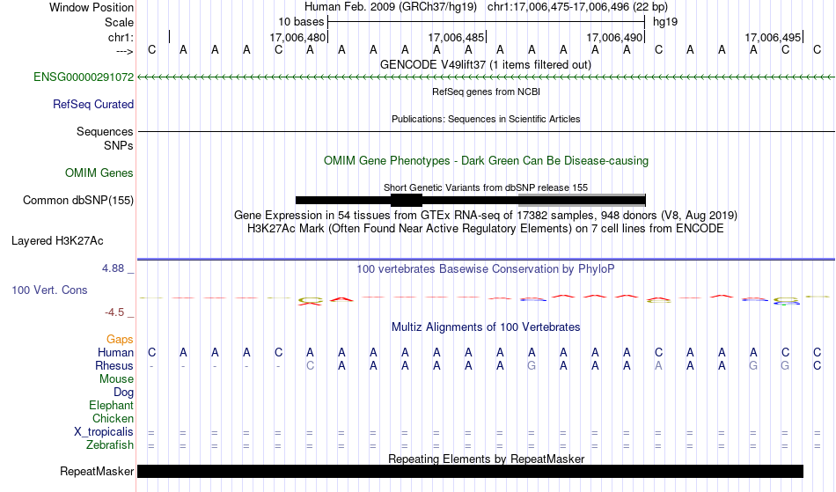The width and height of the screenshot is (836, 492).
Task: Select the Elephant species label
Action: point(112,406)
